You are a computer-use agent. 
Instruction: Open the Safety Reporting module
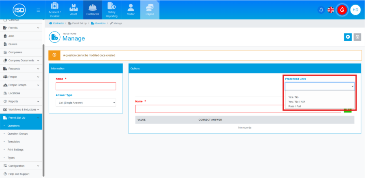(112, 10)
